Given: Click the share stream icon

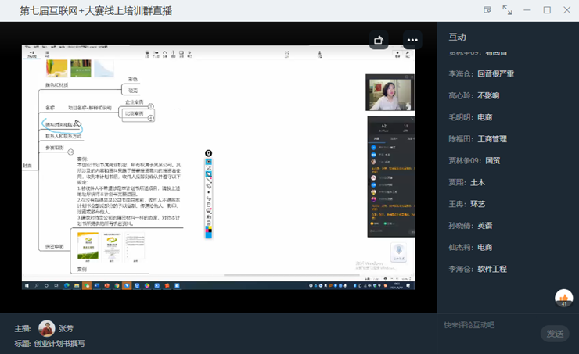Looking at the screenshot, I should (379, 40).
